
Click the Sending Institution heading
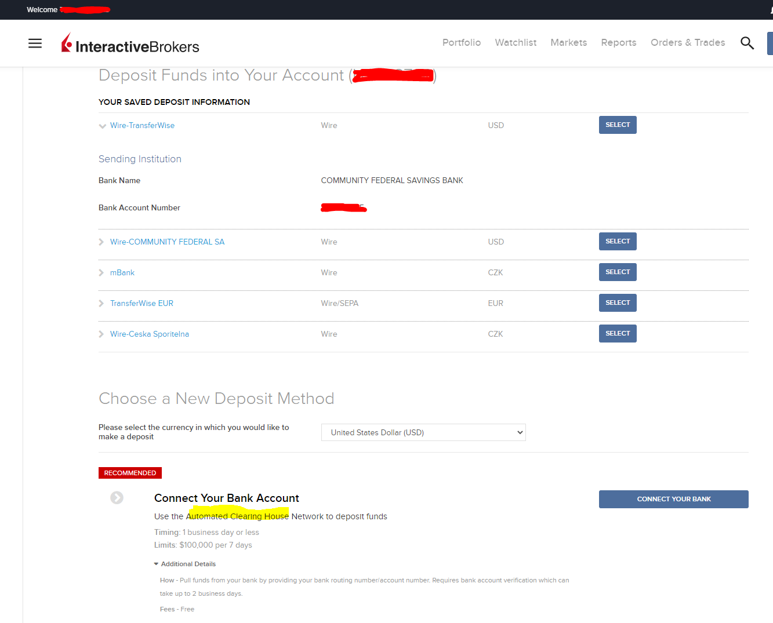(140, 159)
